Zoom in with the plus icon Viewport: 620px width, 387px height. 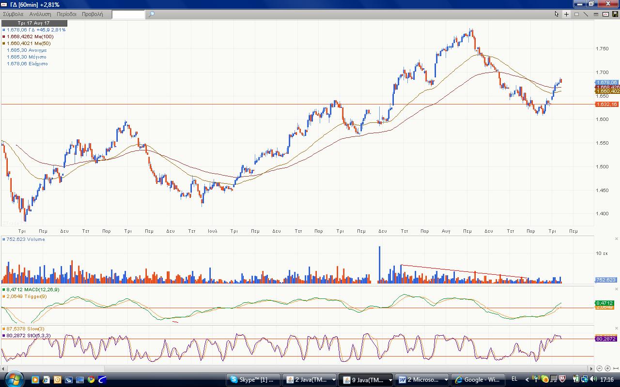tap(607, 369)
